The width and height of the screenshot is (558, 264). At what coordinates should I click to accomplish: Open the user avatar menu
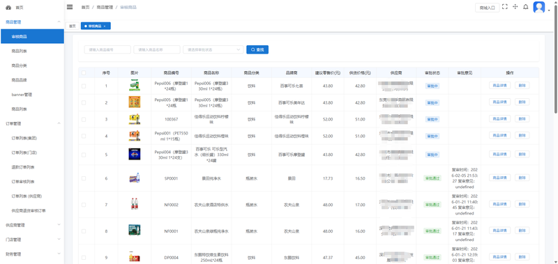538,7
